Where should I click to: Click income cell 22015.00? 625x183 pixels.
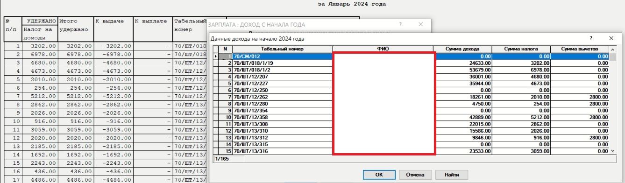(x=463, y=124)
